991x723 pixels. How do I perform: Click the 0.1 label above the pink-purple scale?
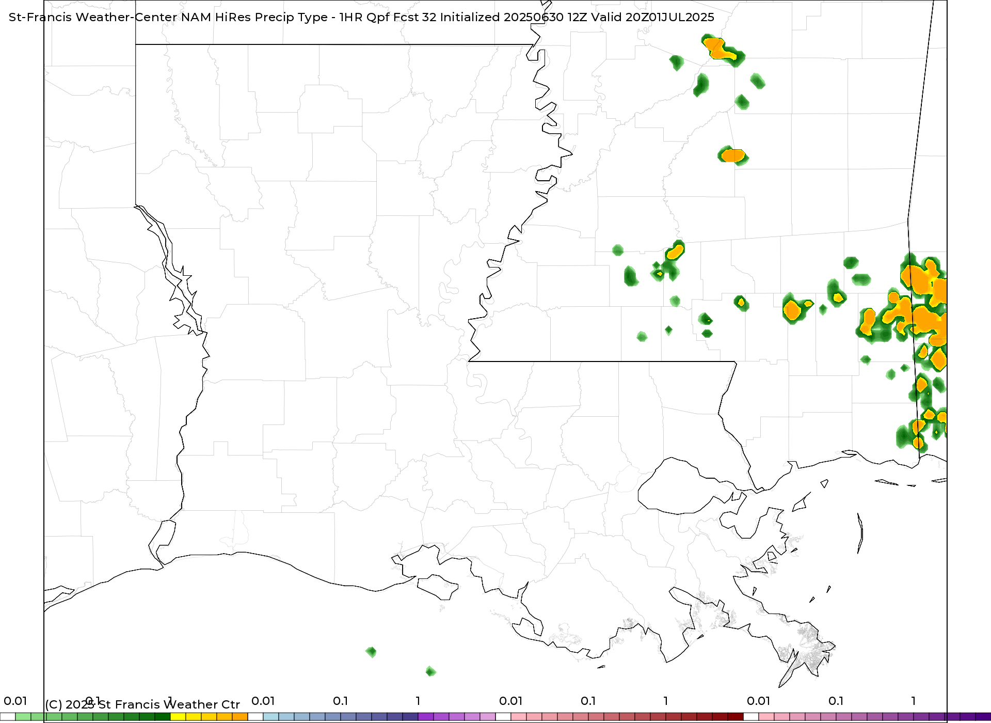[x=836, y=701]
